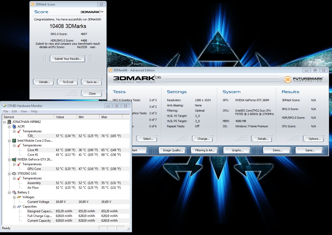Collapse Temperatures under Intel Mobile Core 2 Duo

[x=14, y=145]
